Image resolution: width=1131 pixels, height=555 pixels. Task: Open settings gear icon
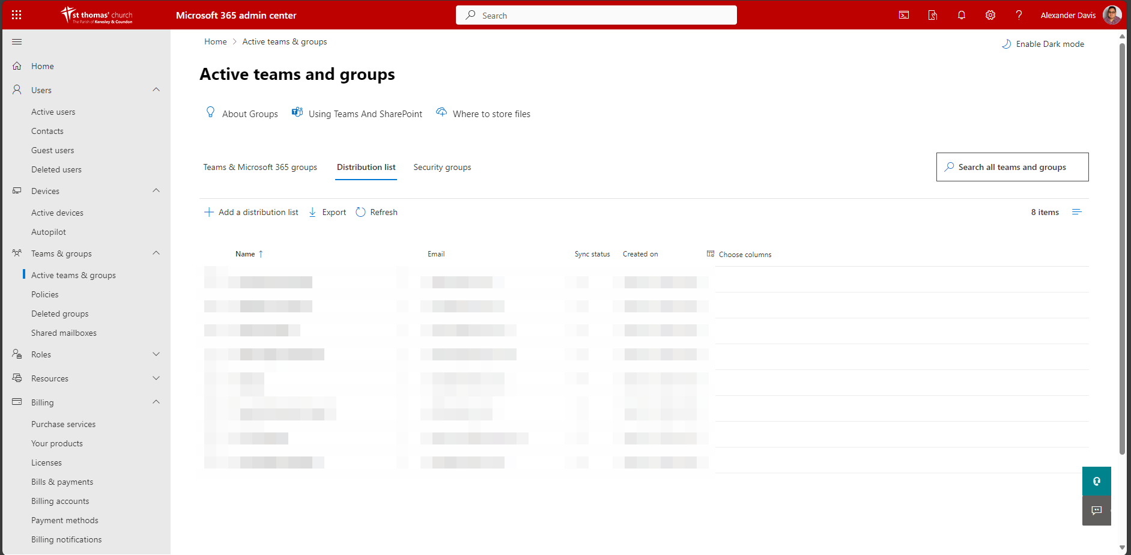coord(990,15)
